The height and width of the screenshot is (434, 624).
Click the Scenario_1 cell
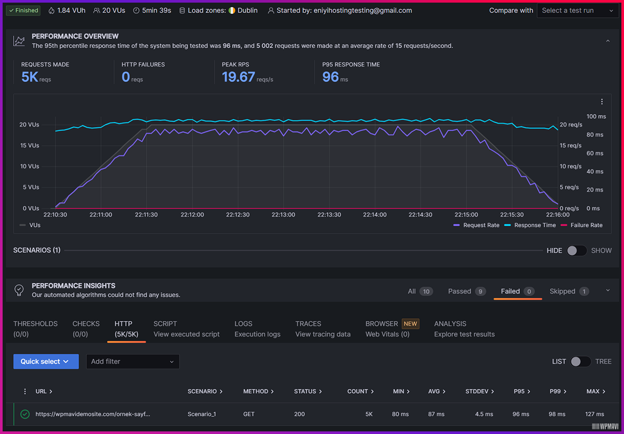click(202, 415)
